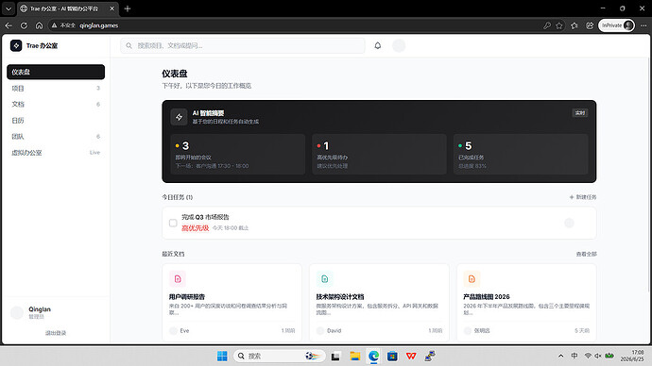Click the Trae 办公室 browser tab
Viewport: 652px width, 366px height.
(x=68, y=8)
